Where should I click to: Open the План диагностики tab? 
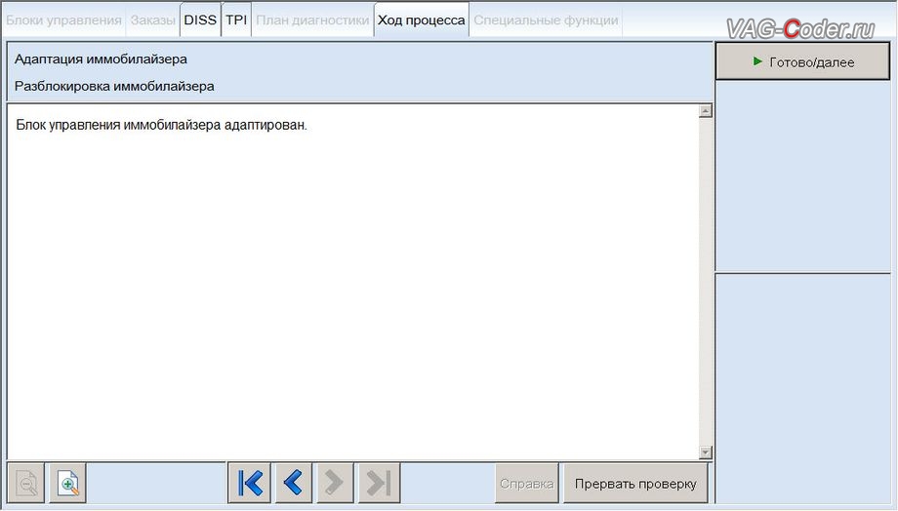[312, 20]
